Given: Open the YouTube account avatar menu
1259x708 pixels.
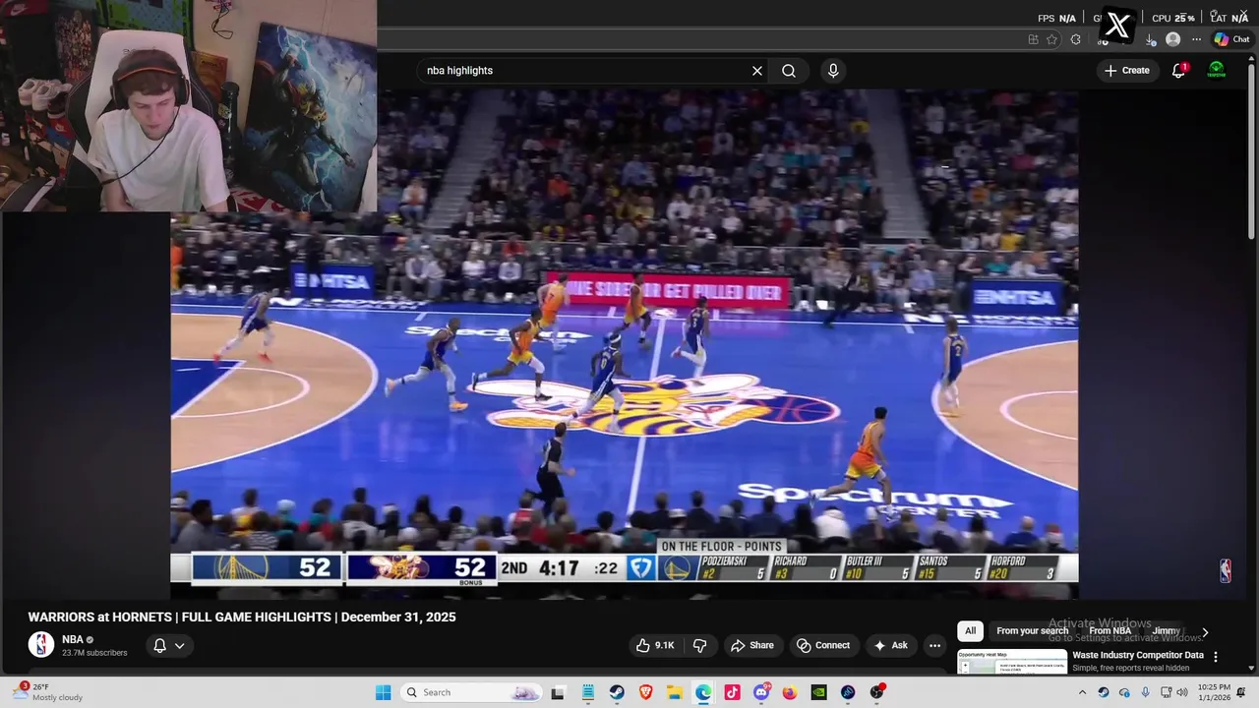Looking at the screenshot, I should pyautogui.click(x=1217, y=71).
